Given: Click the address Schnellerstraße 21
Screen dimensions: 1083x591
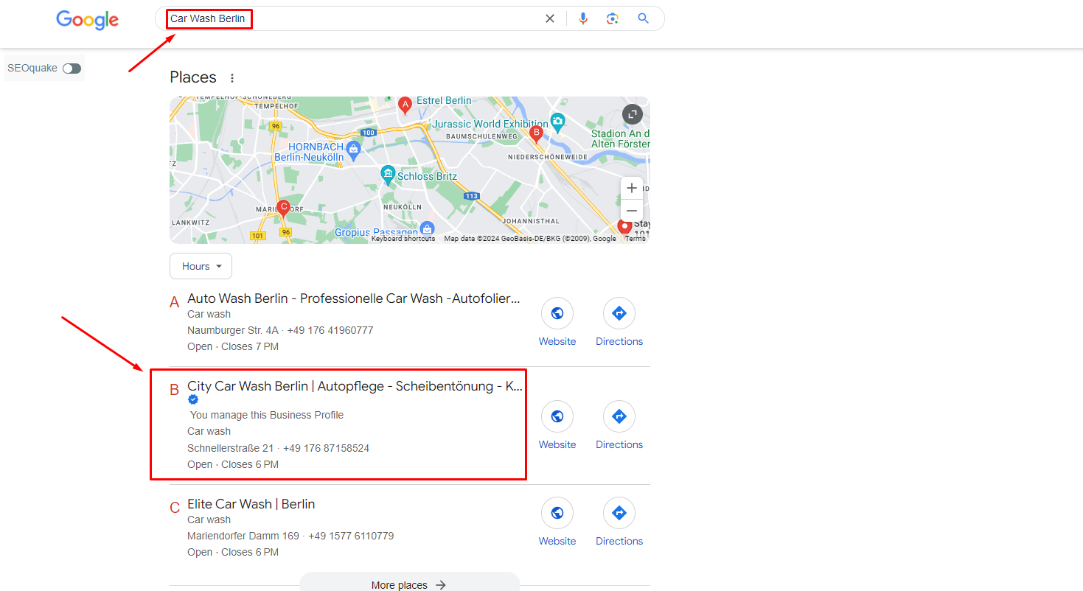Looking at the screenshot, I should tap(230, 448).
